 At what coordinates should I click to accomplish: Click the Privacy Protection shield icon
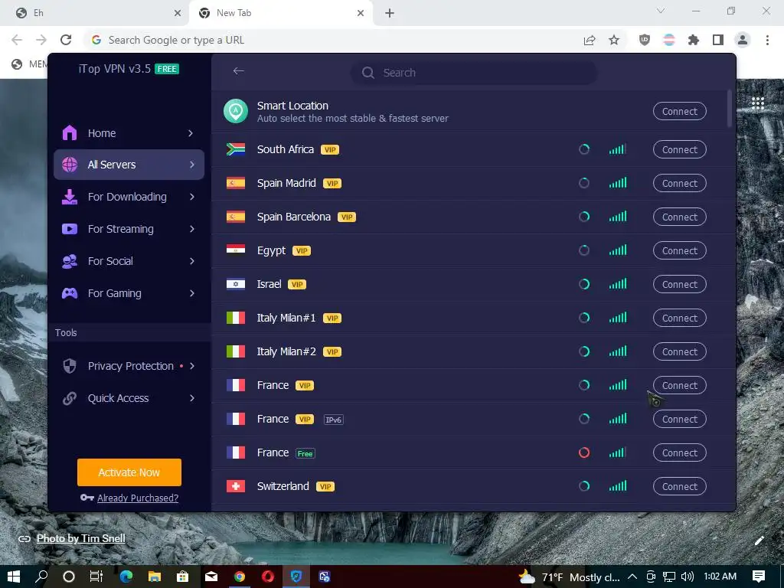70,366
